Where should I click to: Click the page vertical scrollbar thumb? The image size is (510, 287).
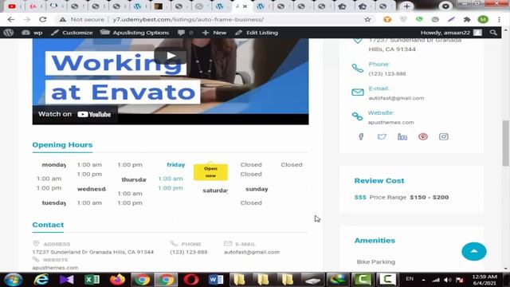click(x=505, y=143)
